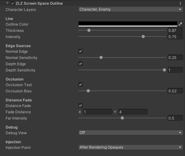Click the Outline Color label
Screen dimensions: 185x156
click(17, 24)
